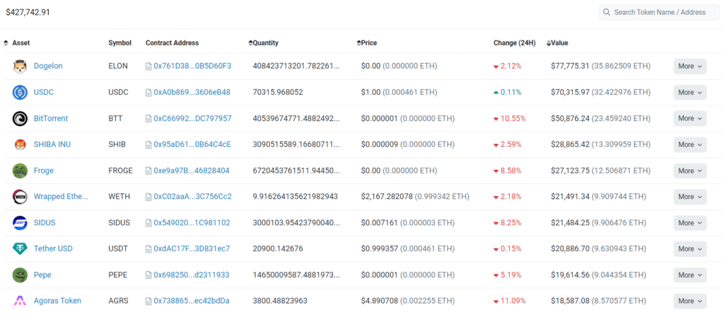Click the WETH price $2,167.282078
The image size is (724, 315).
(387, 197)
